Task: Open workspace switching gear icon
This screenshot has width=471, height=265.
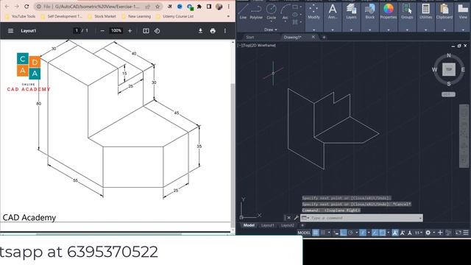Action: tap(428, 233)
